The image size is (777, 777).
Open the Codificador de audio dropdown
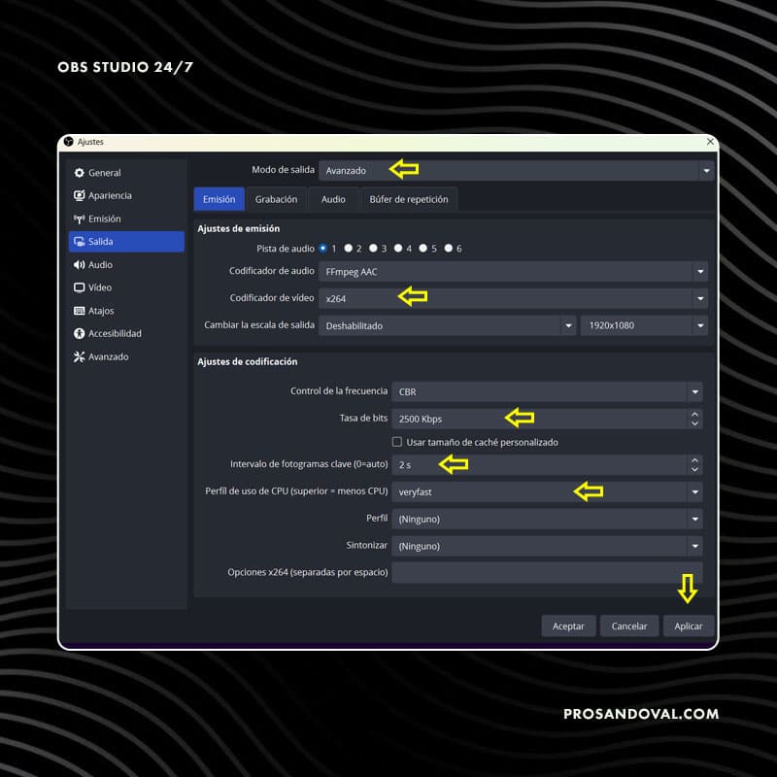(513, 272)
